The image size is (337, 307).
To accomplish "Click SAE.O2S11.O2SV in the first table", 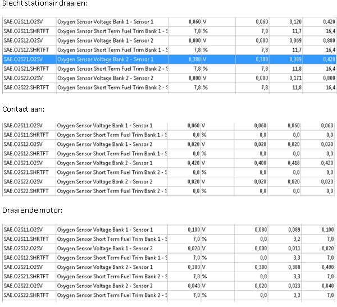I will (x=22, y=21).
